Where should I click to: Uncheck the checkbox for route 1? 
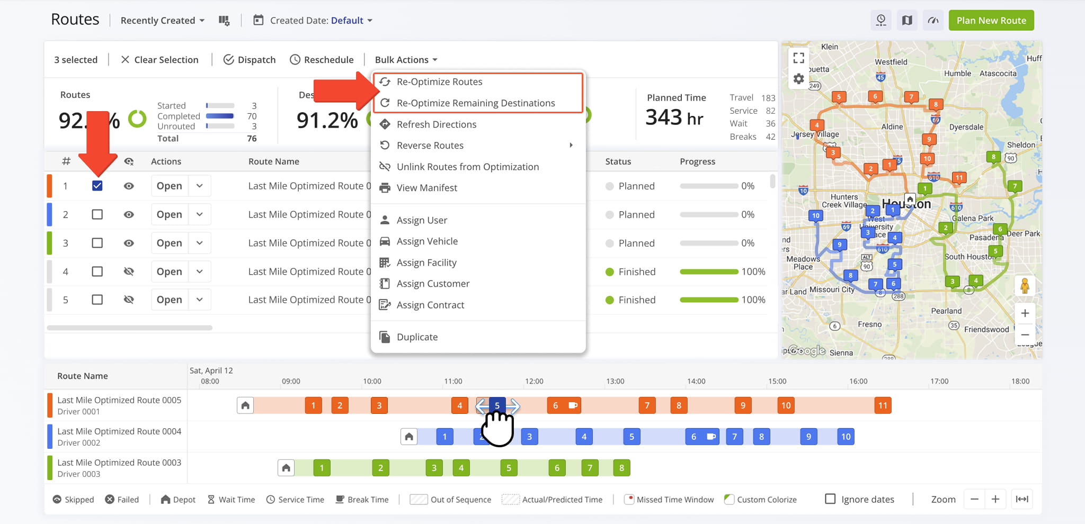97,186
